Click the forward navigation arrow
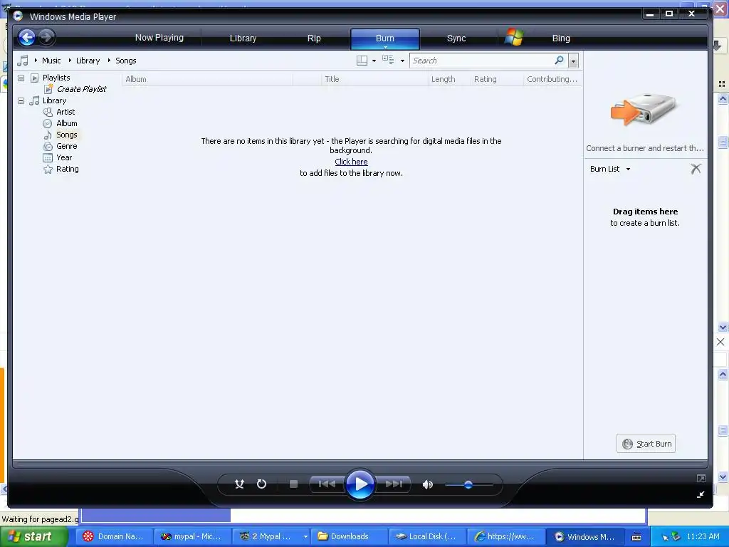Image resolution: width=729 pixels, height=547 pixels. click(x=46, y=37)
